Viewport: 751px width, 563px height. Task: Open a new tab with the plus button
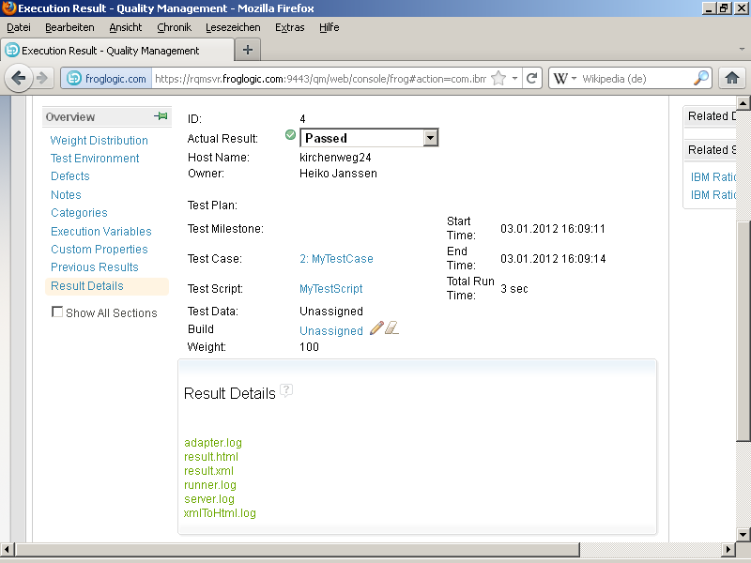248,50
